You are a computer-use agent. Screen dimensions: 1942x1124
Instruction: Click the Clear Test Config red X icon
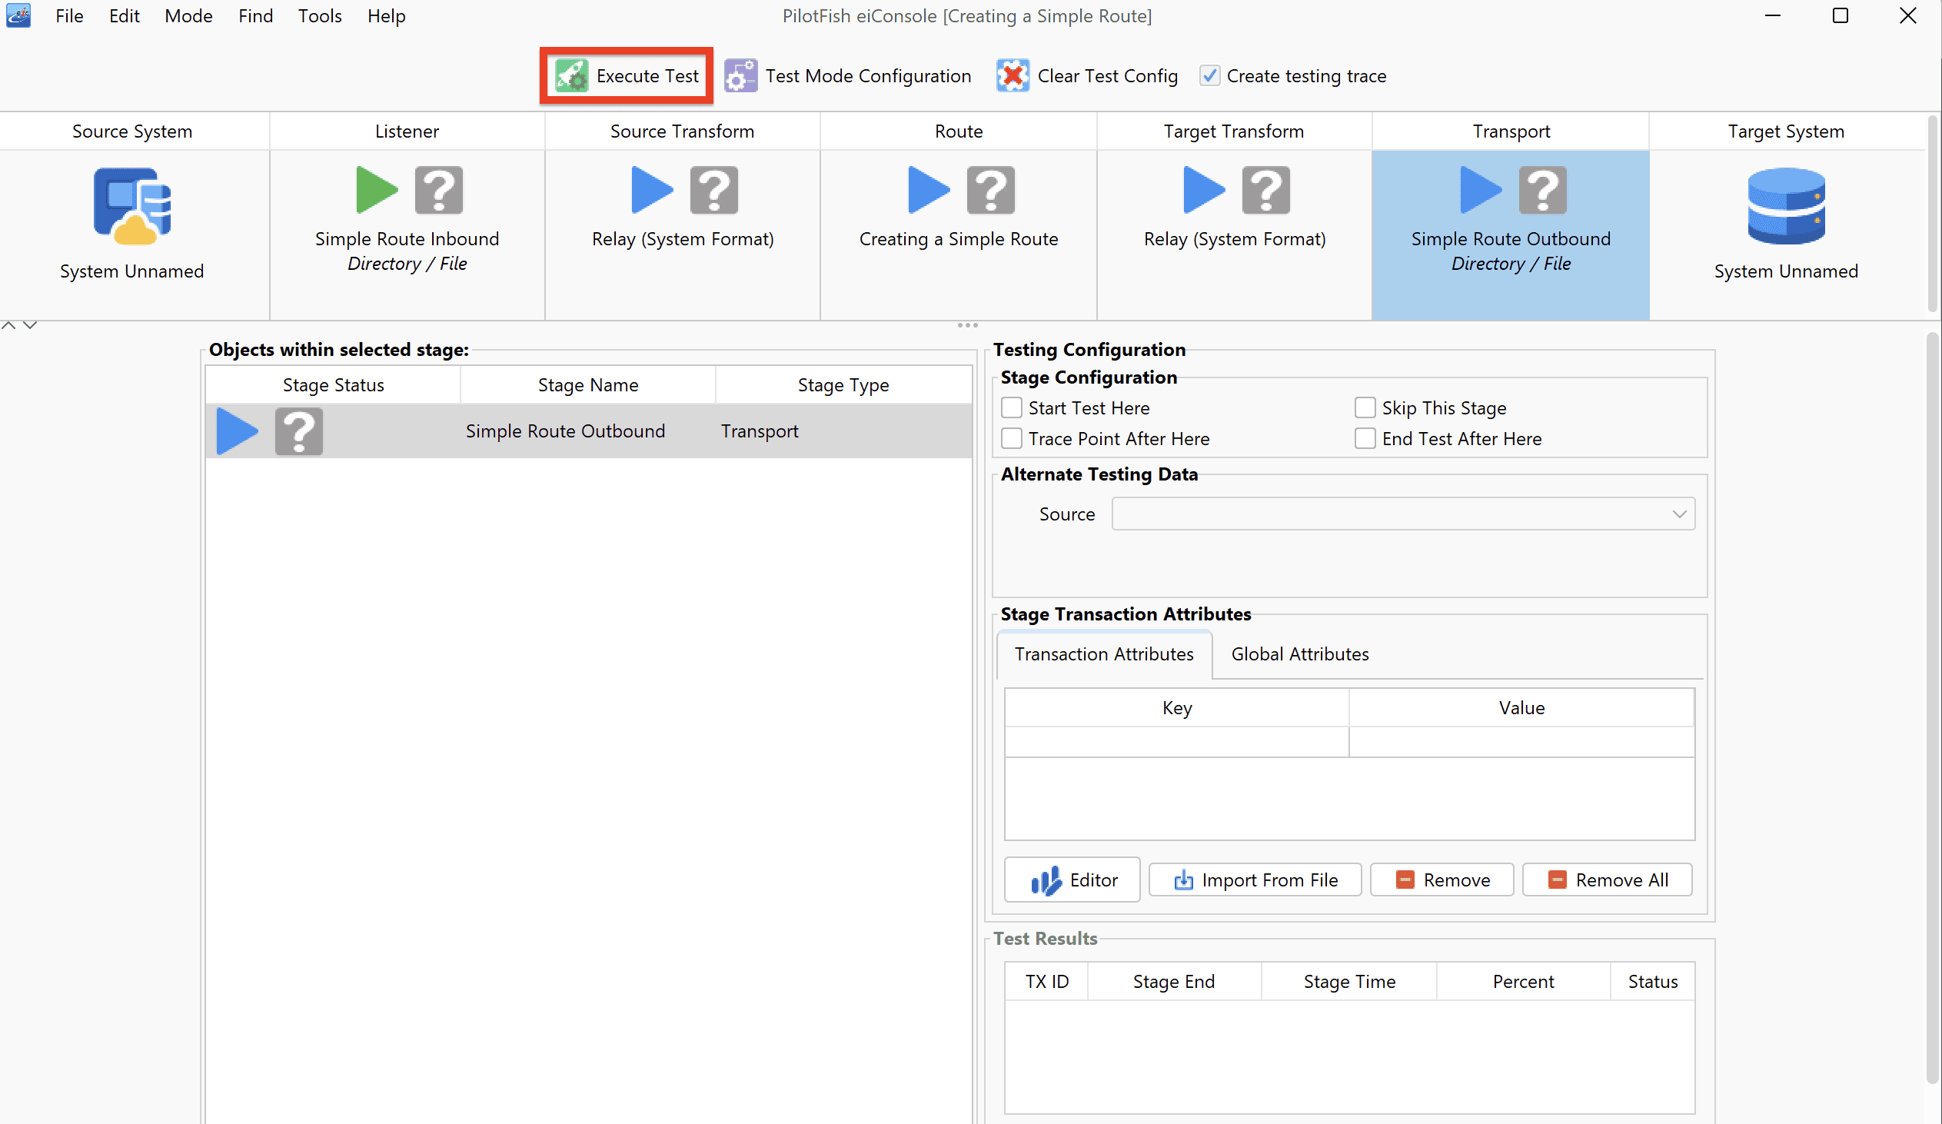pyautogui.click(x=1013, y=75)
